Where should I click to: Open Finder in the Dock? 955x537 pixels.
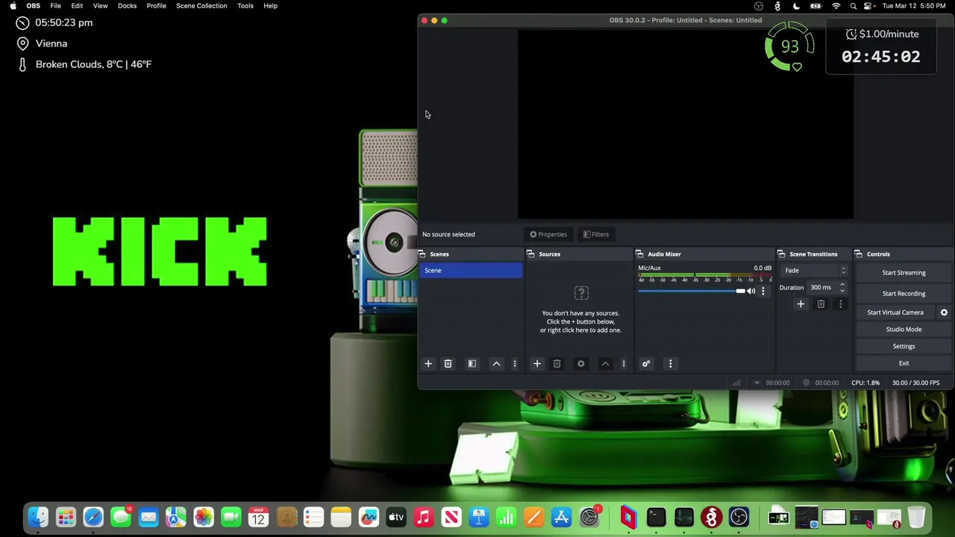click(x=38, y=517)
